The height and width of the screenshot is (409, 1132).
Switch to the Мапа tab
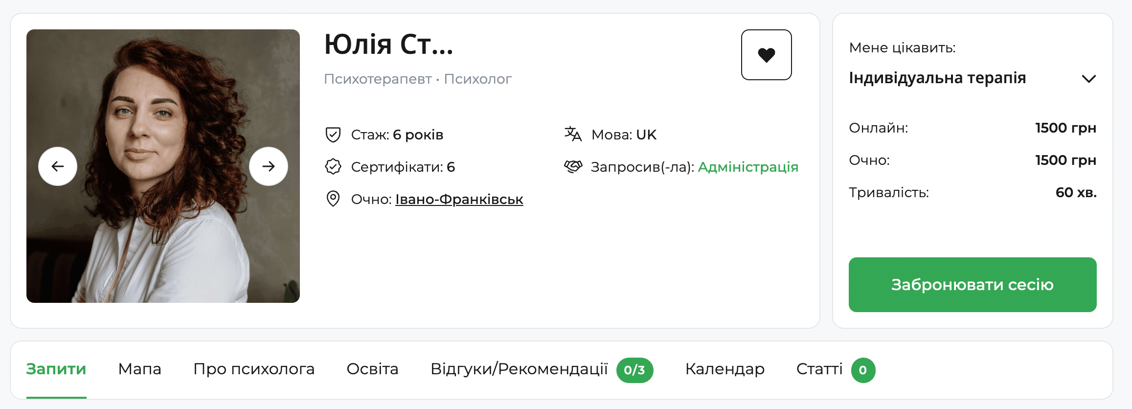point(140,370)
